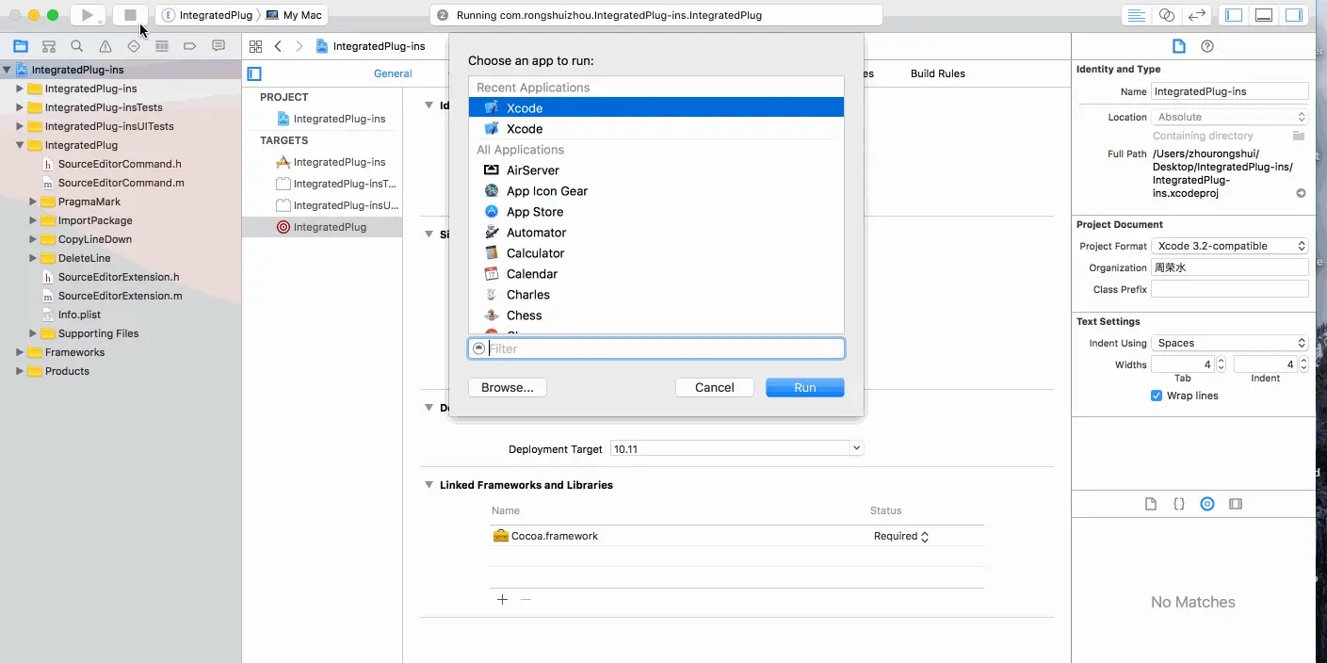Image resolution: width=1327 pixels, height=663 pixels.
Task: Open the File Template library
Action: (x=1151, y=504)
